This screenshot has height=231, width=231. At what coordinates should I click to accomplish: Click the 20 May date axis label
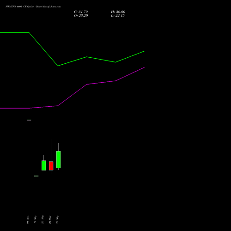pos(43,219)
